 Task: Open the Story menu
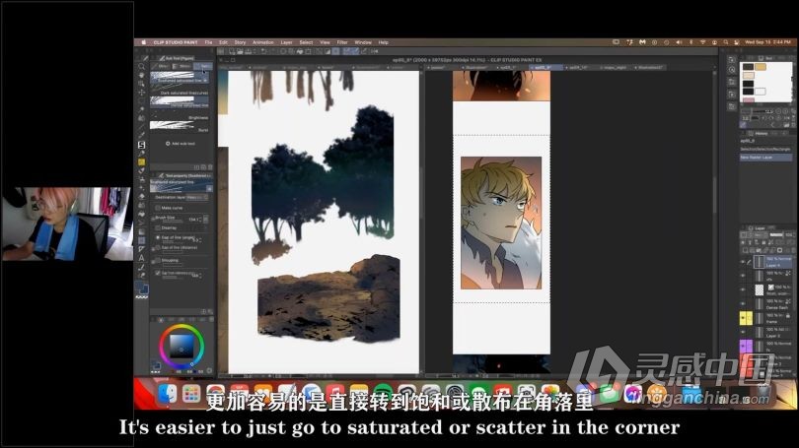coord(240,42)
